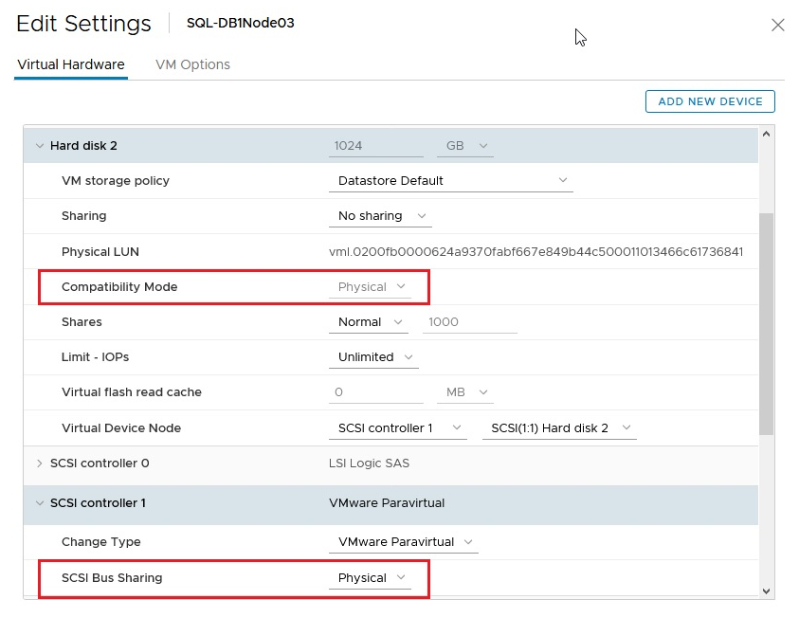
Task: Close the Edit Settings dialog
Action: point(777,26)
